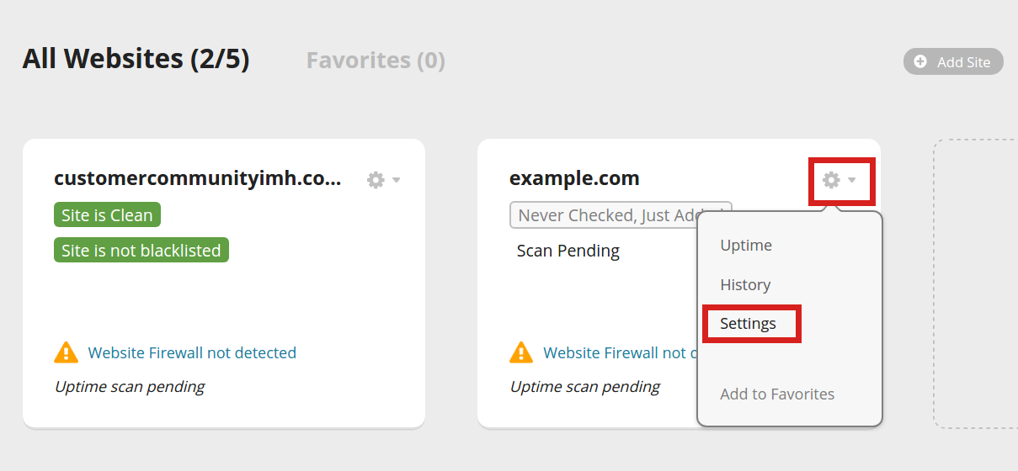Select Uptime from the site menu
This screenshot has width=1018, height=471.
[x=746, y=246]
